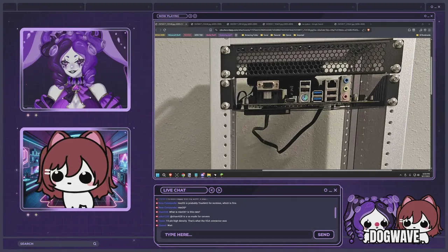Switch to the nas system Google Search tab
Viewport: 448px width, 252px height.
click(314, 24)
